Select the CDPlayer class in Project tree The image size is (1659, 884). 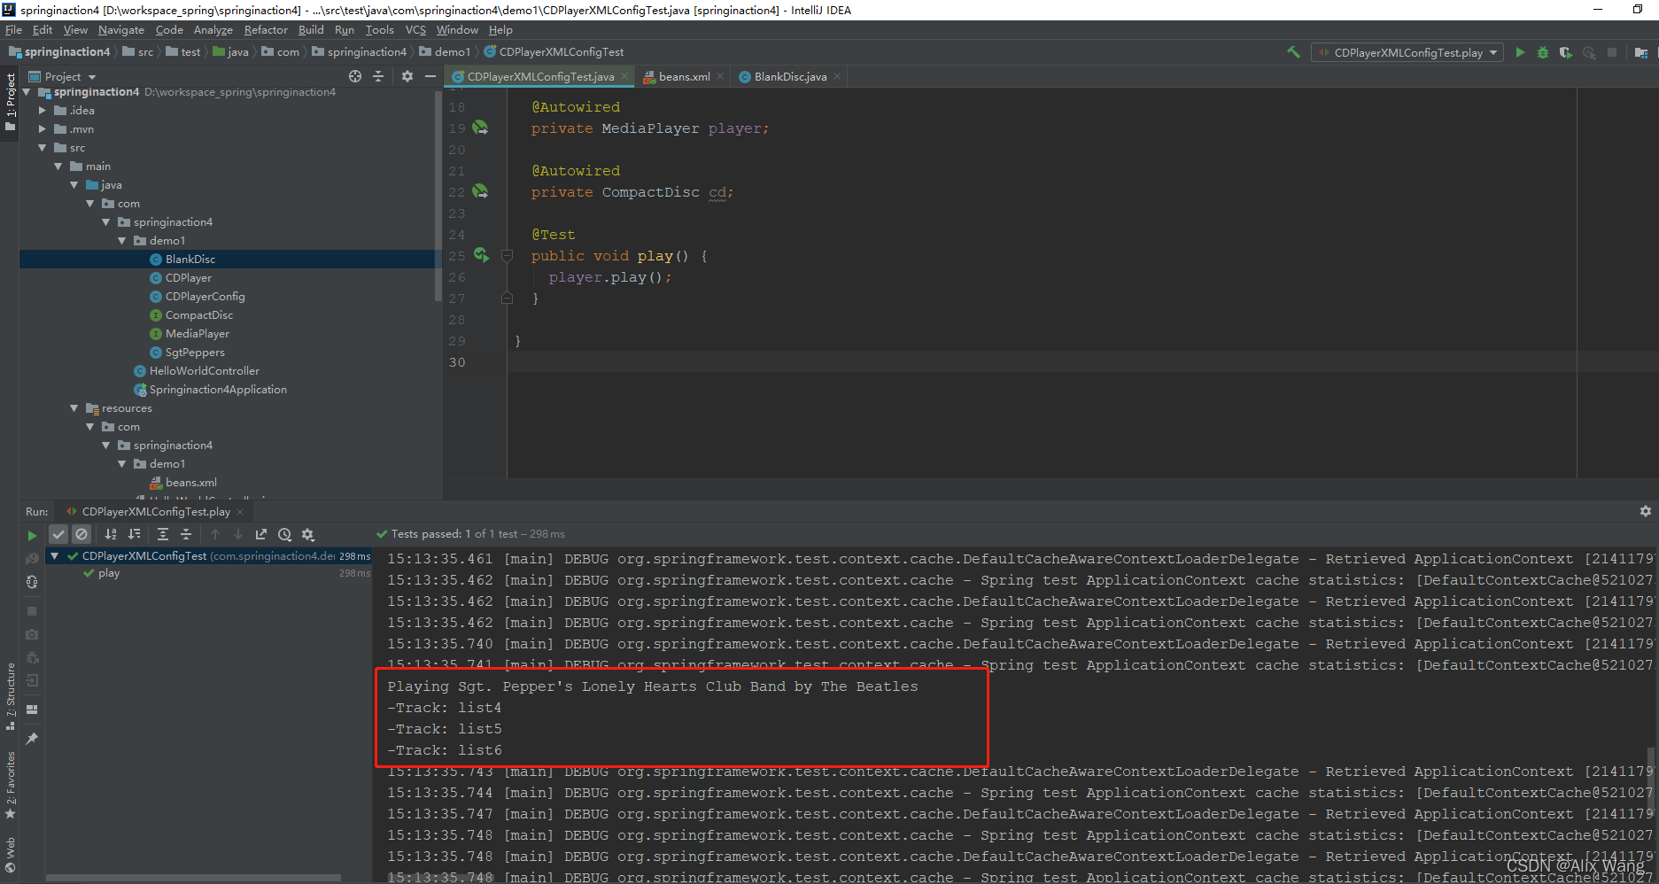click(188, 278)
